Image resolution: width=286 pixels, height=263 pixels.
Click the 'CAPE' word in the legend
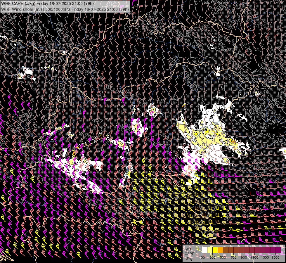(189, 254)
